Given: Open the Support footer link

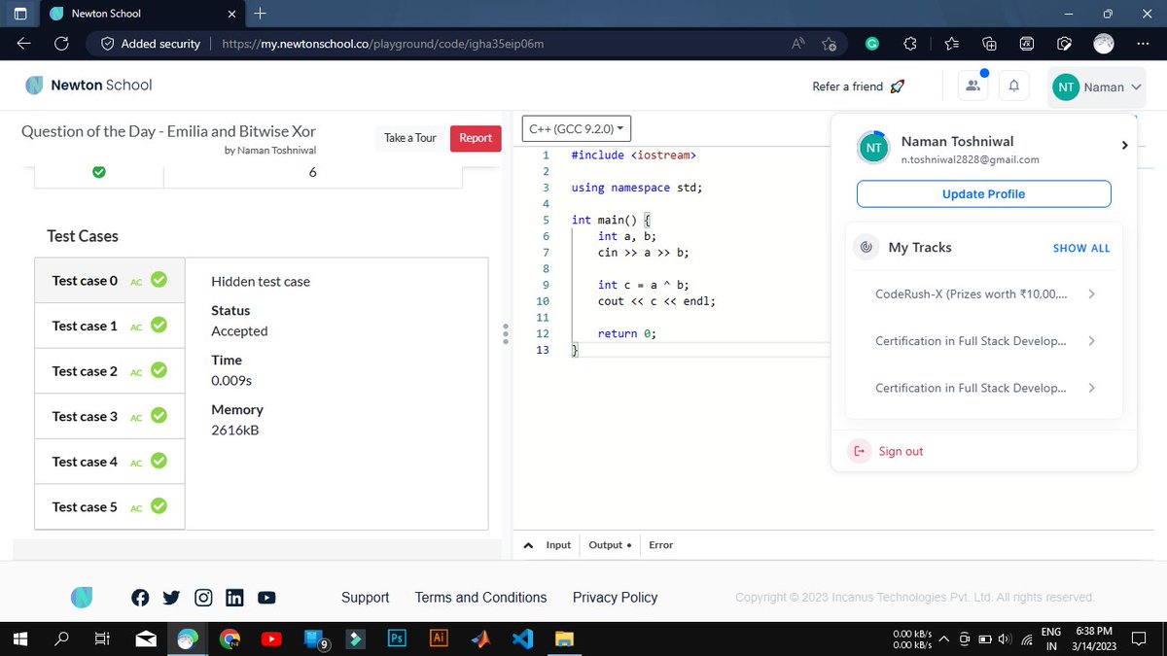Looking at the screenshot, I should [x=365, y=598].
